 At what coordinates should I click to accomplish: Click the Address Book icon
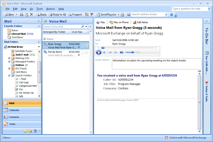pyautogui.click(x=129, y=15)
